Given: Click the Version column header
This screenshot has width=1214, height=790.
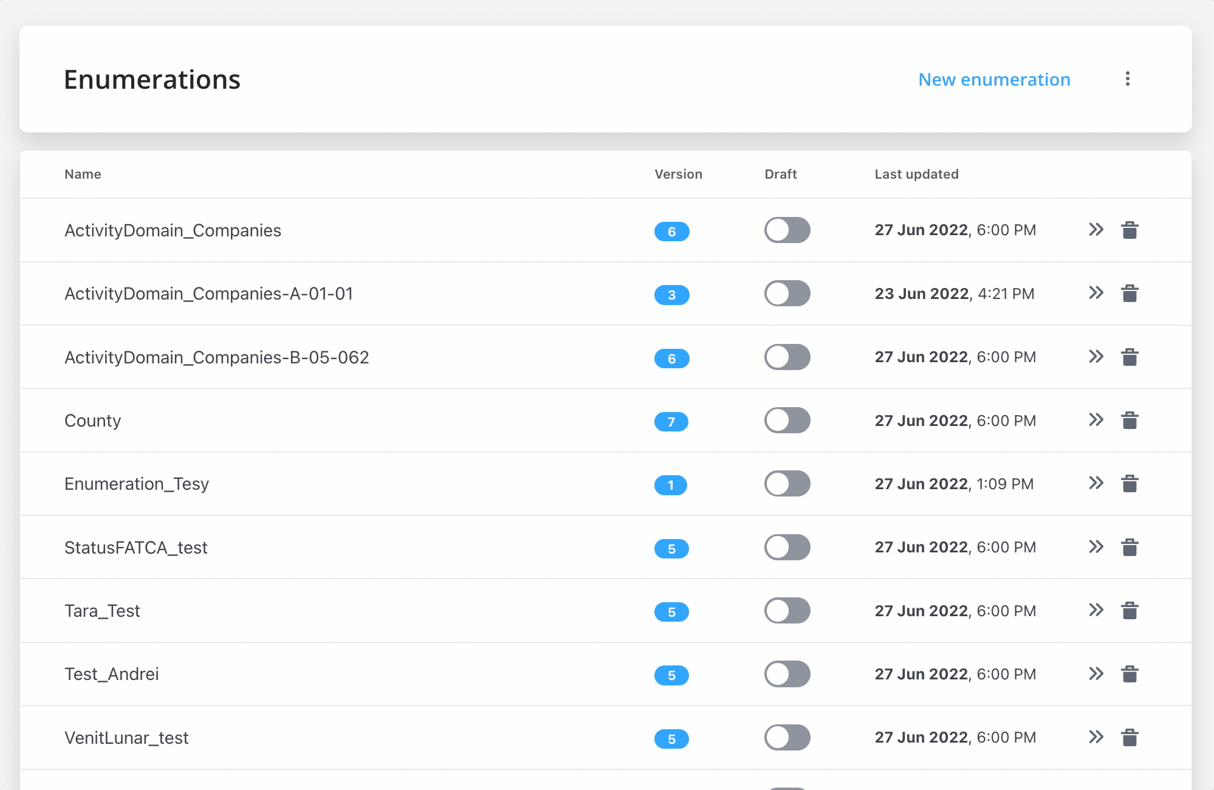Looking at the screenshot, I should pos(678,174).
